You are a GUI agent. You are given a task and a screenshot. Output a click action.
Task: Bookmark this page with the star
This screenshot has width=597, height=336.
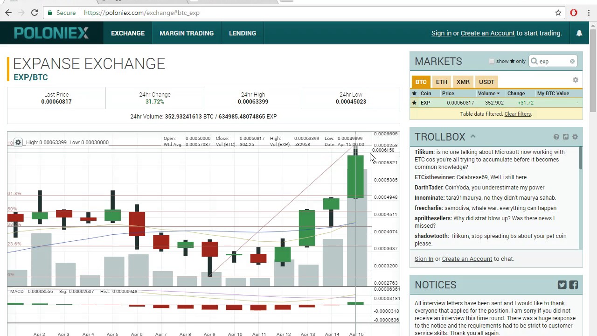558,13
